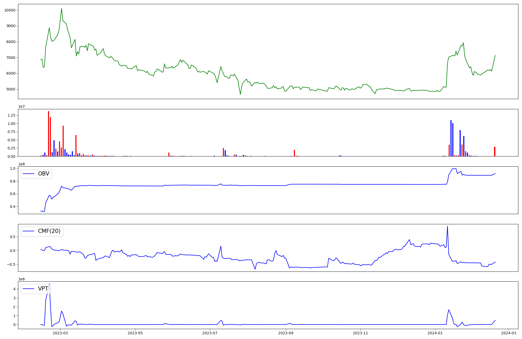The width and height of the screenshot is (522, 339).
Task: Click the 1.25 volume axis tick label
Action: pos(11,115)
